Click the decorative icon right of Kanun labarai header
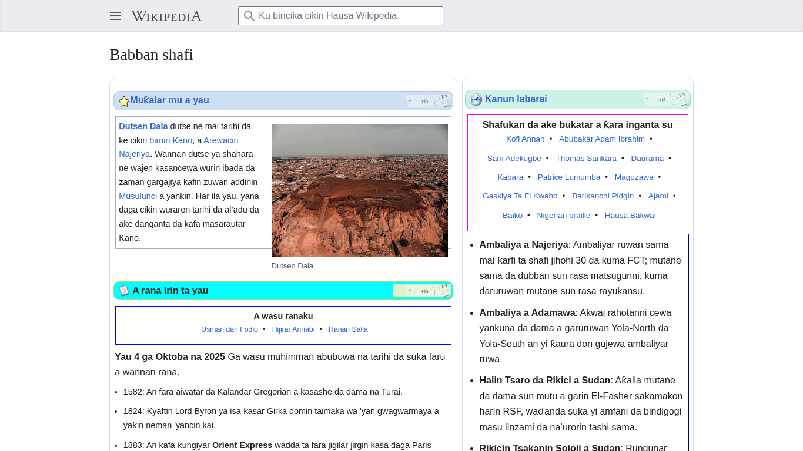The width and height of the screenshot is (803, 451). (665, 100)
